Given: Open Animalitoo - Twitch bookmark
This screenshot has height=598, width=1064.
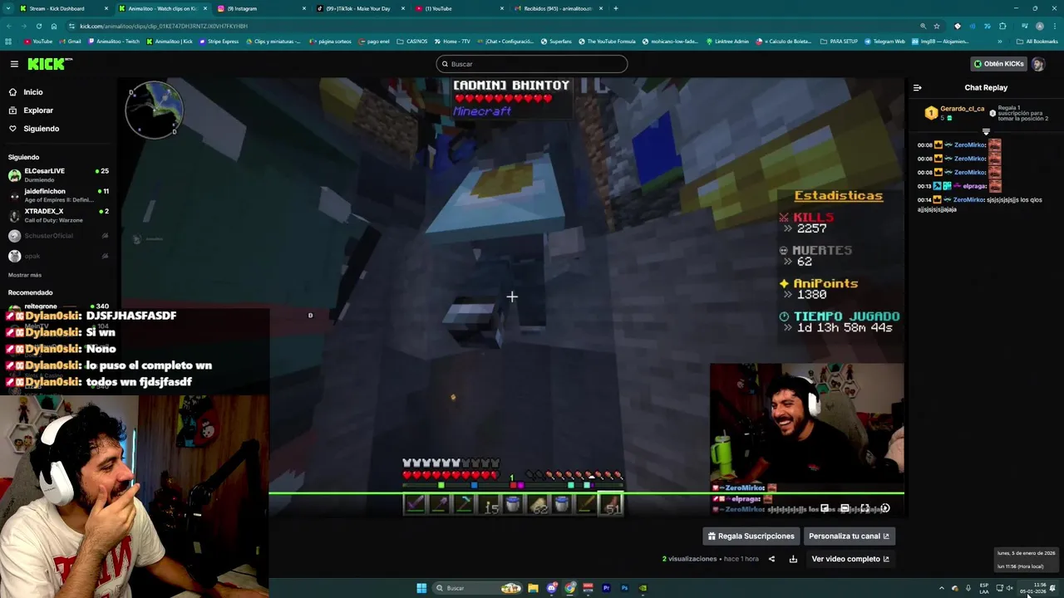Looking at the screenshot, I should (x=114, y=41).
